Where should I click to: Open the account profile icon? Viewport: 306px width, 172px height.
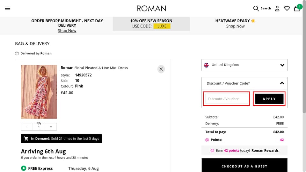coord(277,8)
